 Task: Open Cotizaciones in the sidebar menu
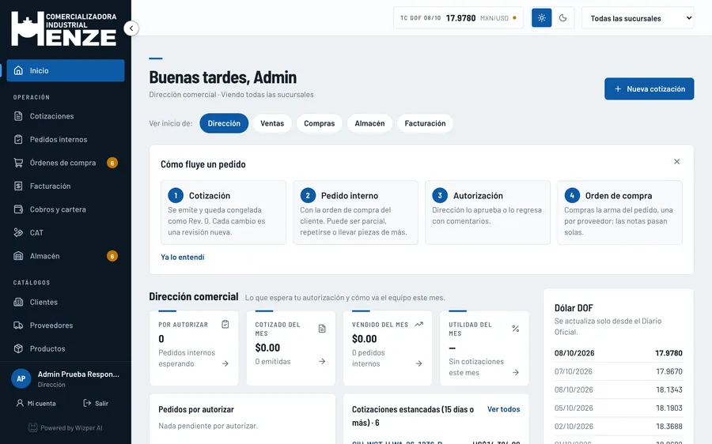(x=66, y=116)
